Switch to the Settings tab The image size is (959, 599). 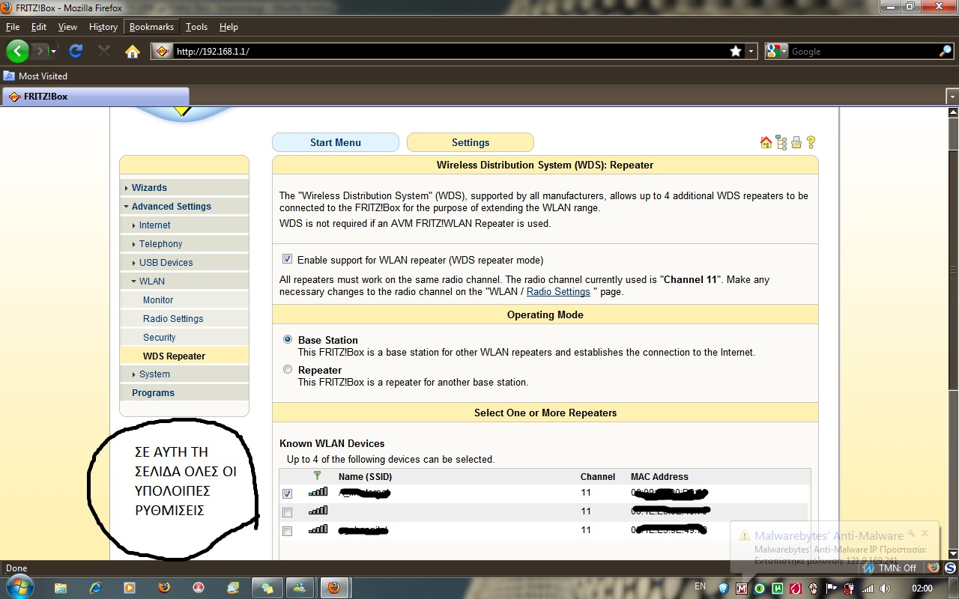pos(471,142)
